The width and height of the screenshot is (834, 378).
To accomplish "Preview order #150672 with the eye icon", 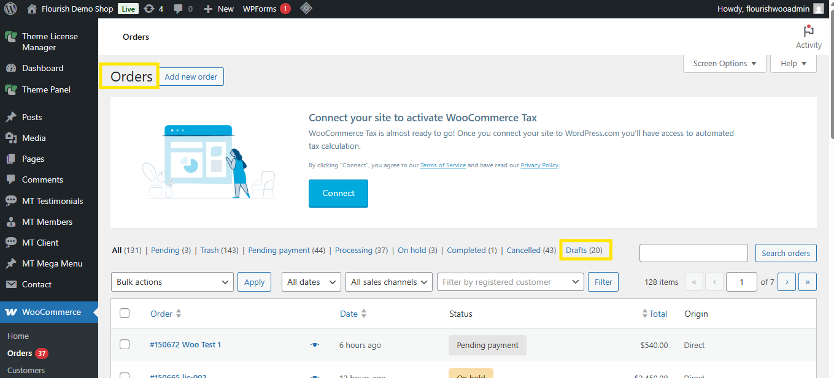I will coord(315,345).
